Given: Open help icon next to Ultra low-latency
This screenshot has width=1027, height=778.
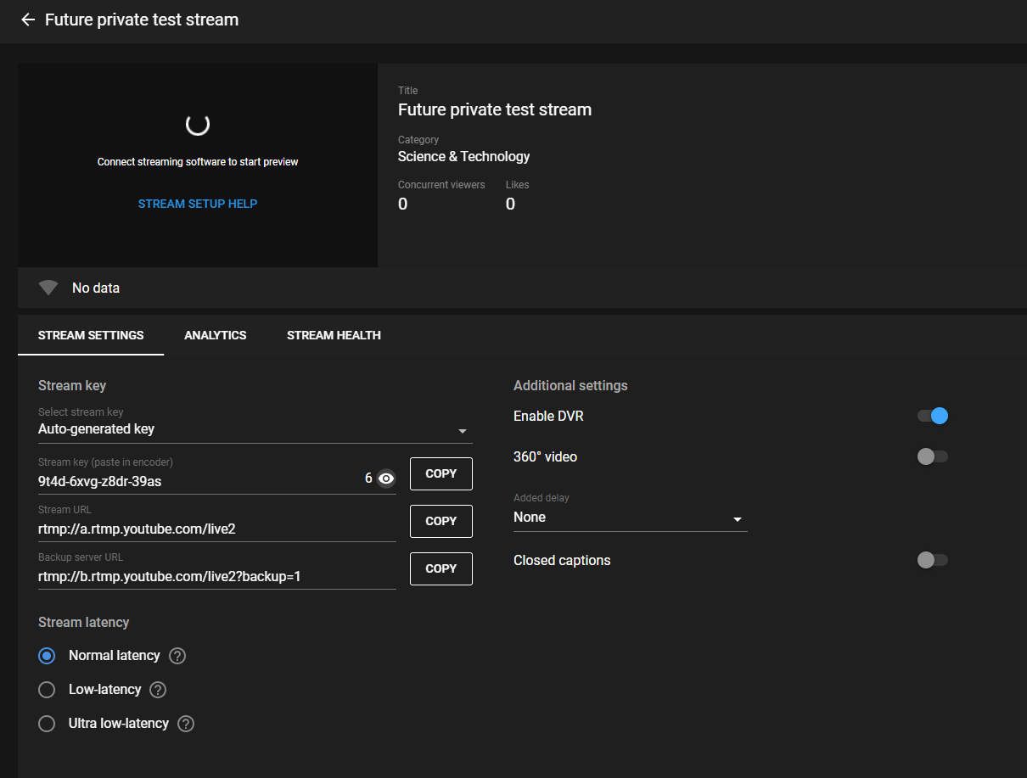Looking at the screenshot, I should 187,724.
